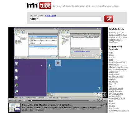Click the large play overlay on the video
This screenshot has width=140, height=113.
(58, 63)
